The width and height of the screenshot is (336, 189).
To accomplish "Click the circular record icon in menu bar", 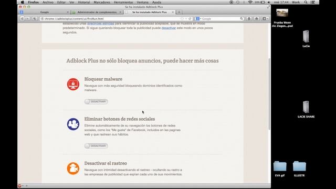I will pos(231,2).
